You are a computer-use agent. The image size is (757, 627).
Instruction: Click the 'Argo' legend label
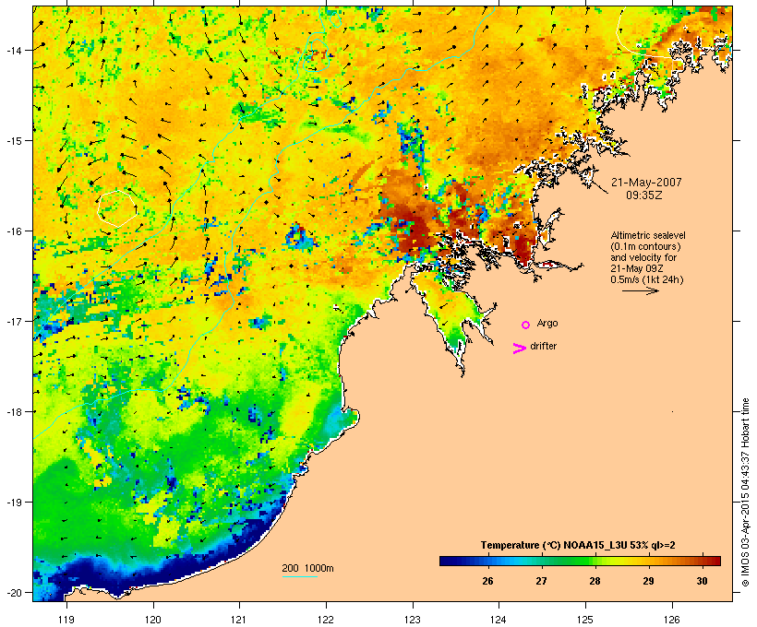click(547, 323)
